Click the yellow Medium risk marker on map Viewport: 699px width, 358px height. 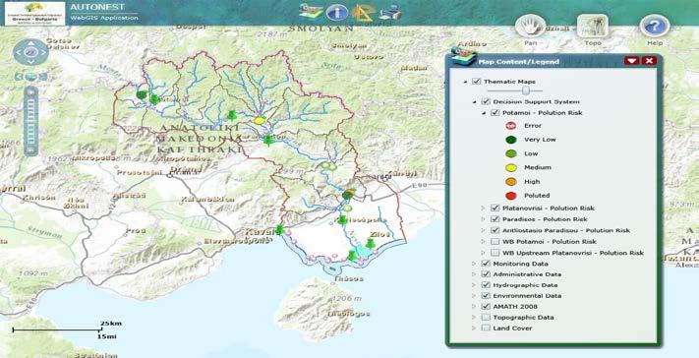point(260,120)
